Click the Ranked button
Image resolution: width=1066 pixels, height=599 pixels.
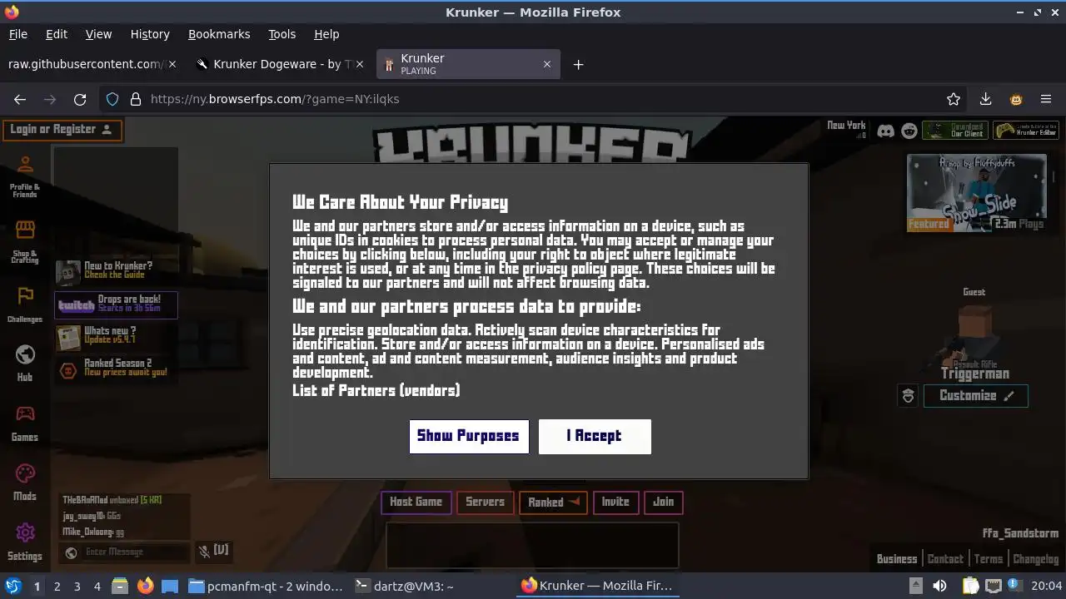(553, 502)
